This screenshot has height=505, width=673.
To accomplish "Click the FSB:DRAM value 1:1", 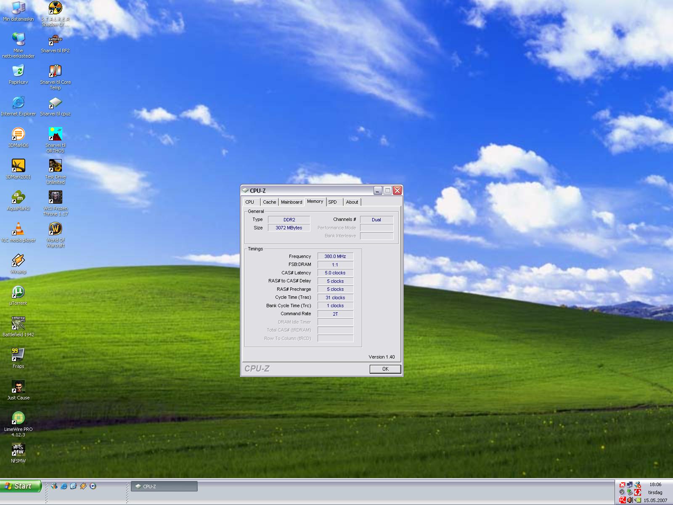I will [335, 265].
